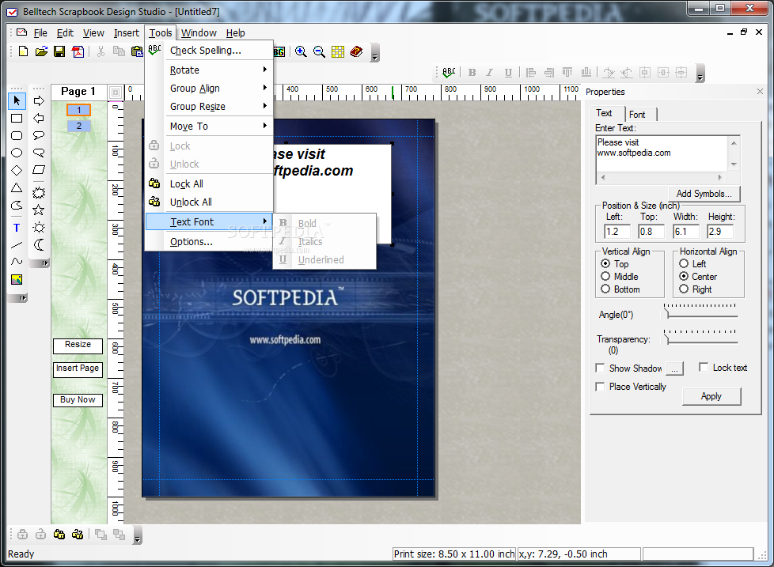Open the Window menu
The image size is (774, 567).
pyautogui.click(x=199, y=33)
